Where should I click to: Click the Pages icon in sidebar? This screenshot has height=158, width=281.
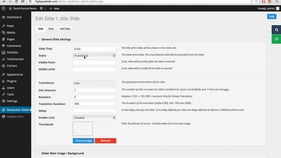(4, 39)
